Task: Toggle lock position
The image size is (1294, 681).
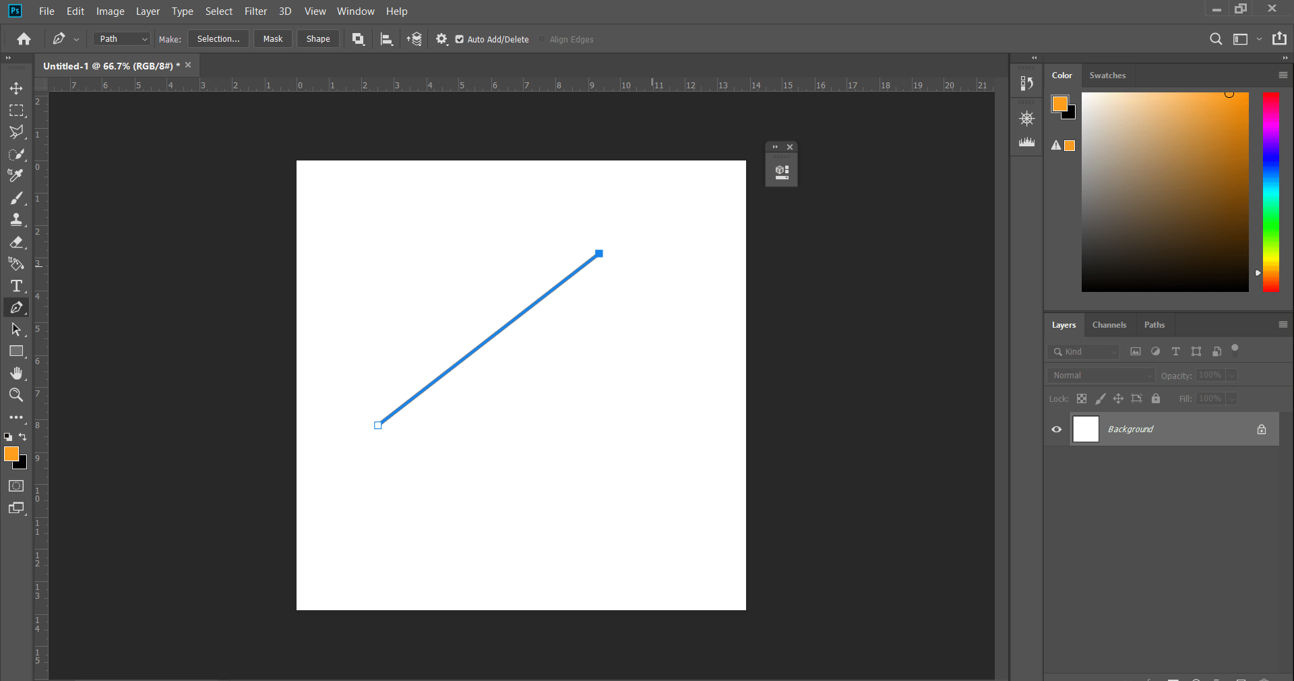Action: [x=1118, y=398]
